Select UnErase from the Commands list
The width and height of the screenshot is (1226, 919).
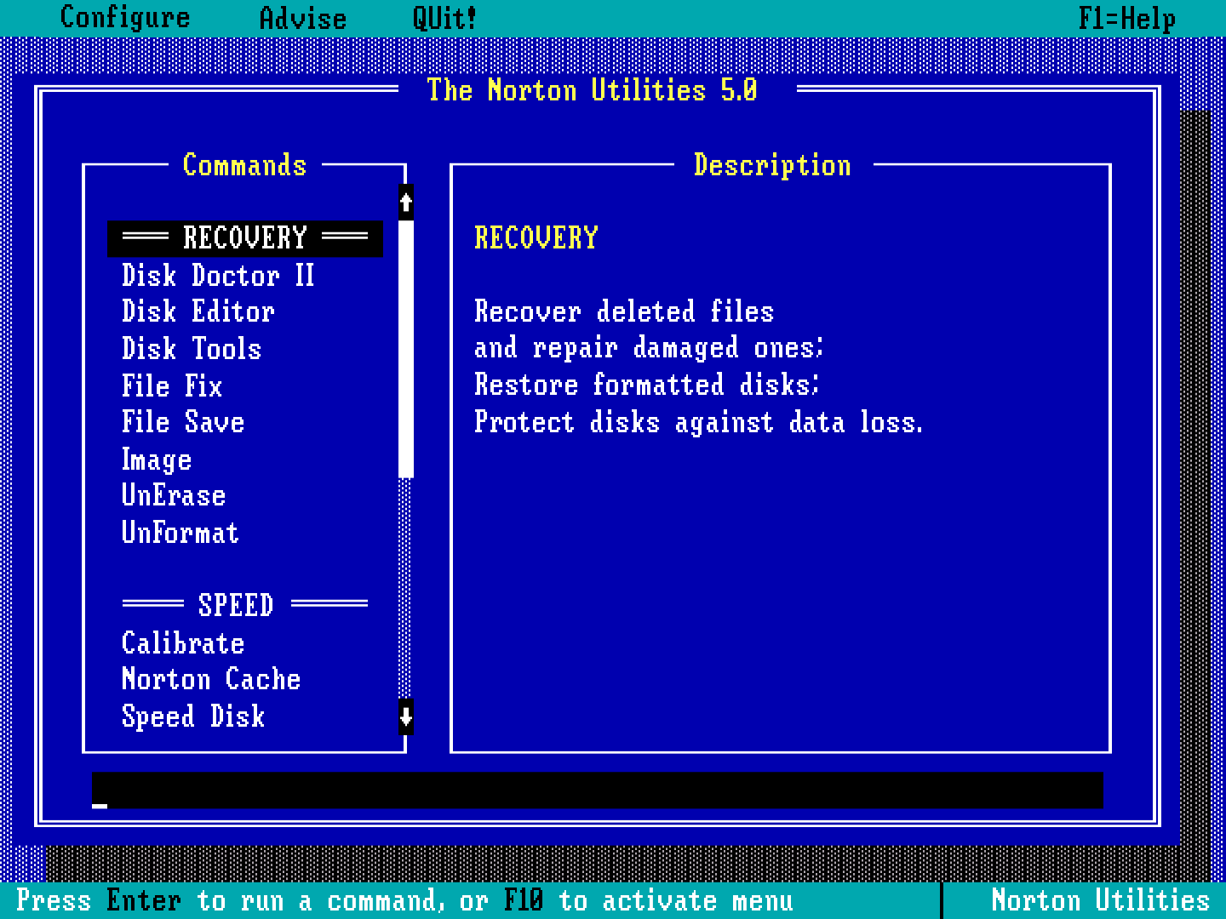(174, 496)
